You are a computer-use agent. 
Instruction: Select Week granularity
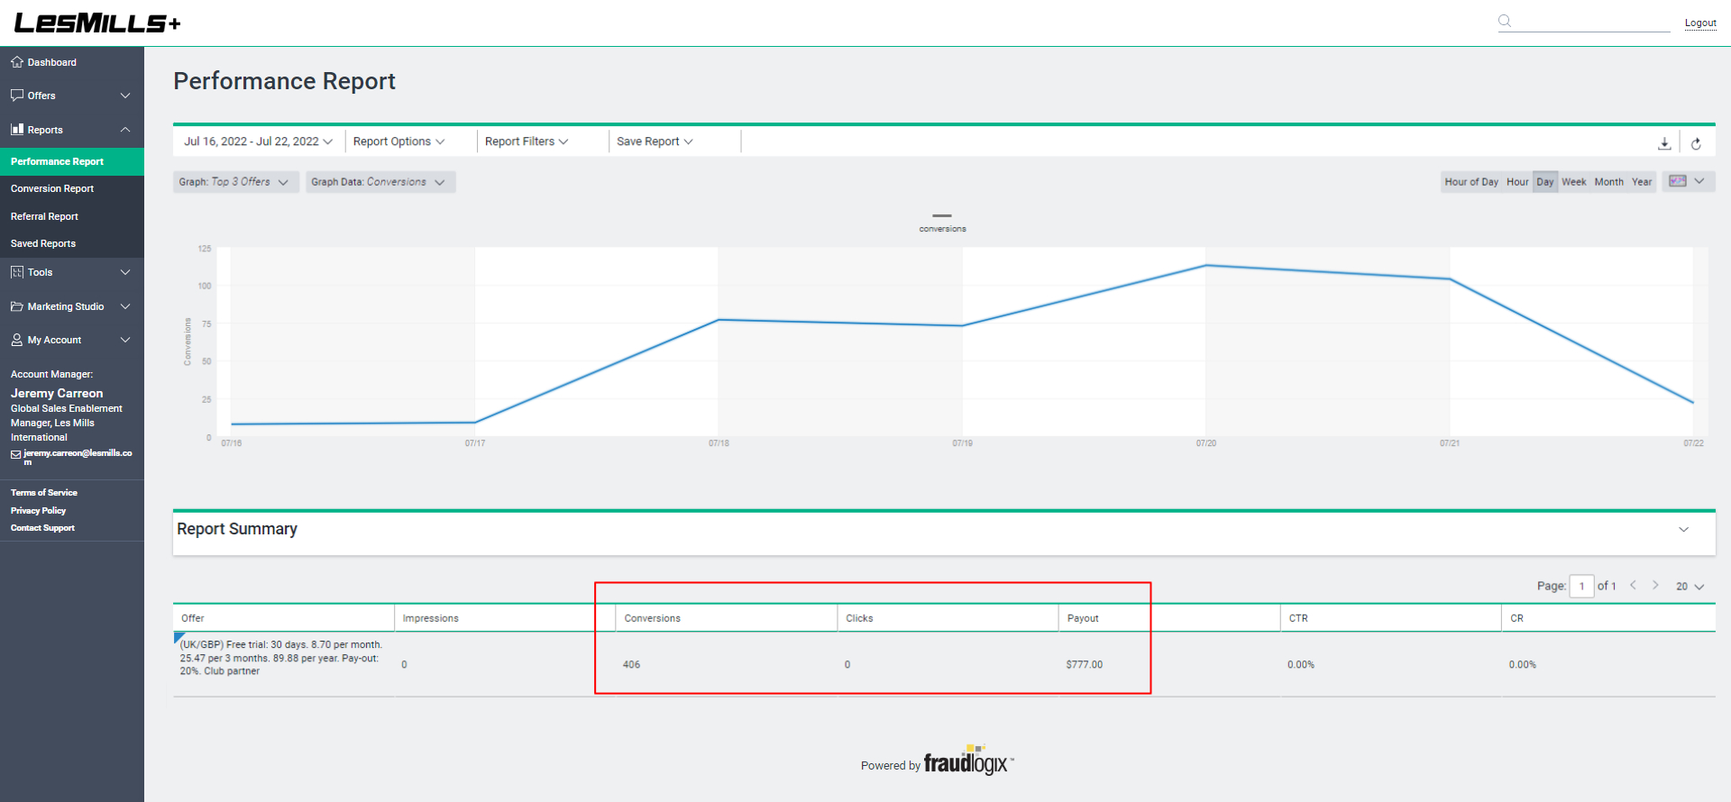pyautogui.click(x=1574, y=182)
